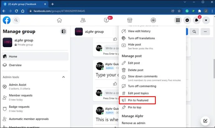Click Admin badge on 'This is whe' post
Screen dimensions: 215x128
[x=110, y=113]
